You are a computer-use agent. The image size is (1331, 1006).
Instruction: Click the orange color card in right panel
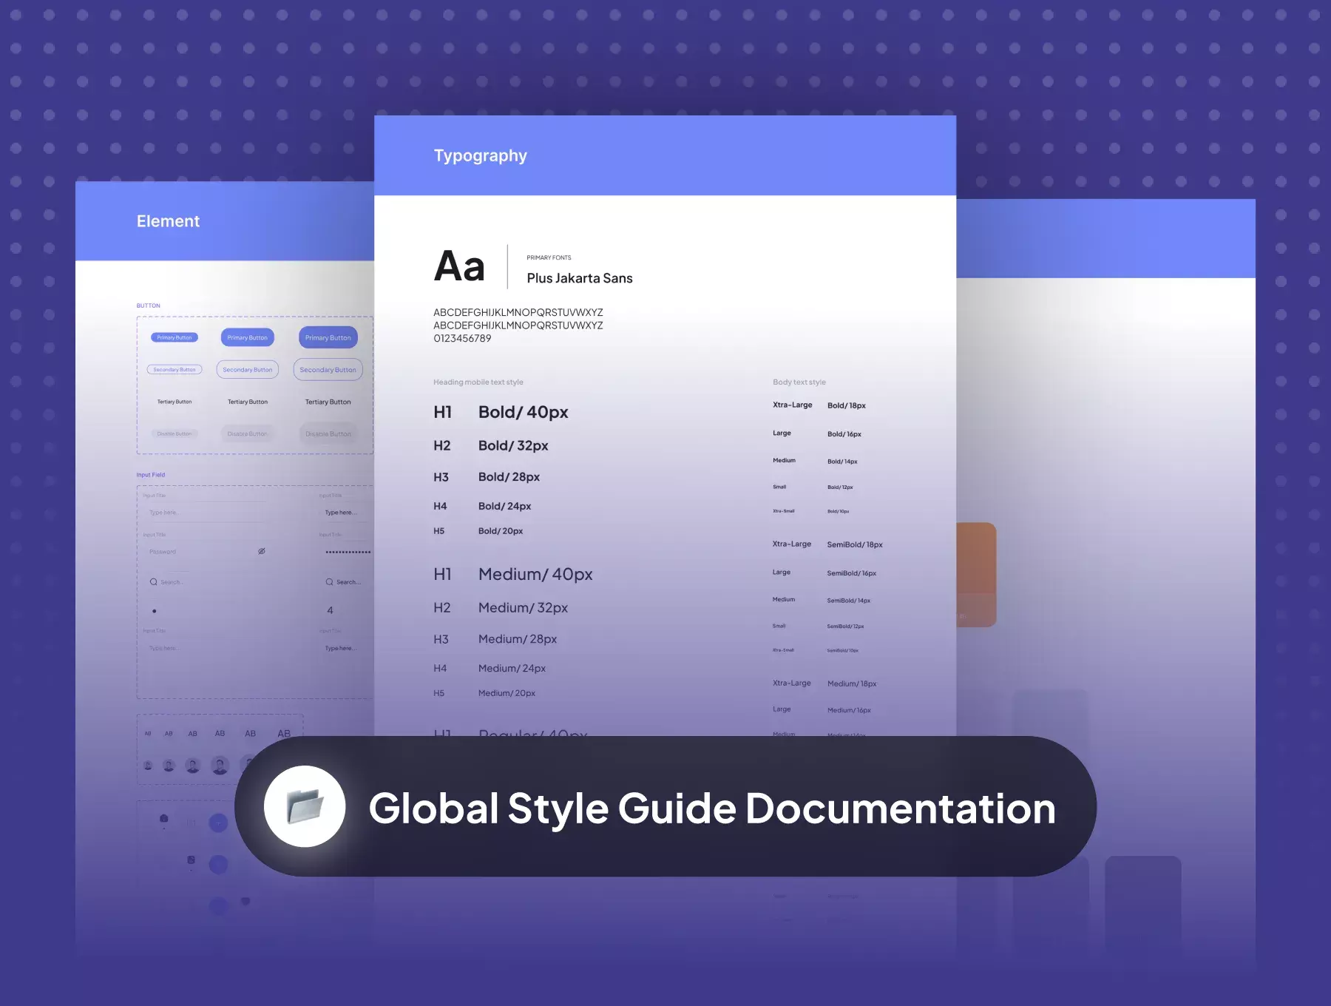(x=976, y=575)
